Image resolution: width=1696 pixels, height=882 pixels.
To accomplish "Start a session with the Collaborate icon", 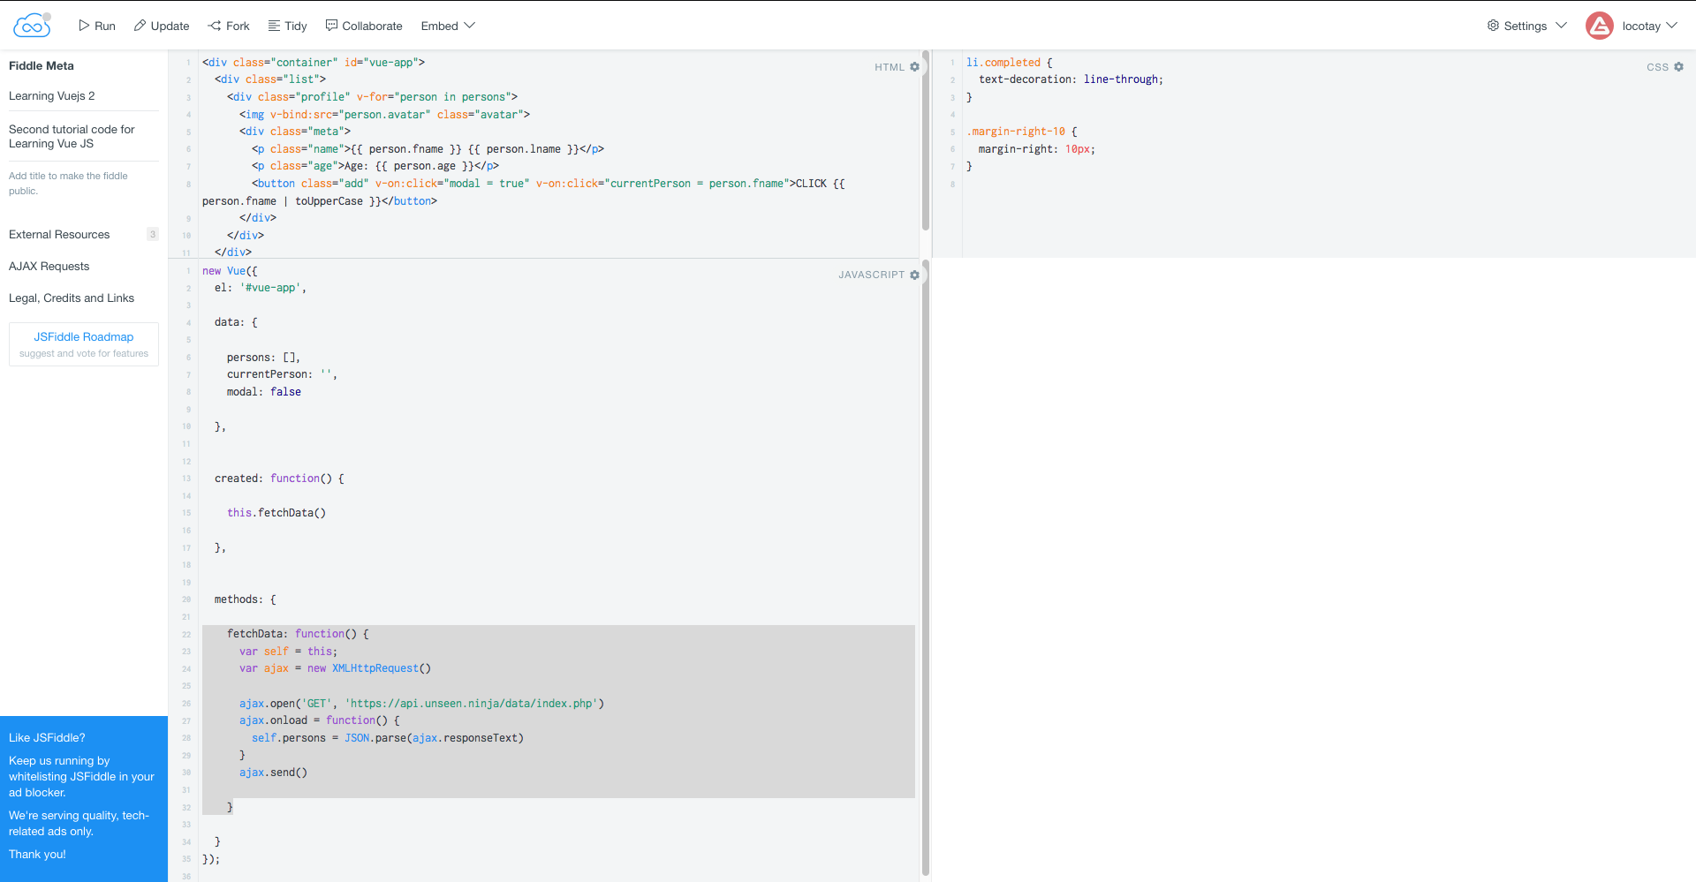I will 331,26.
